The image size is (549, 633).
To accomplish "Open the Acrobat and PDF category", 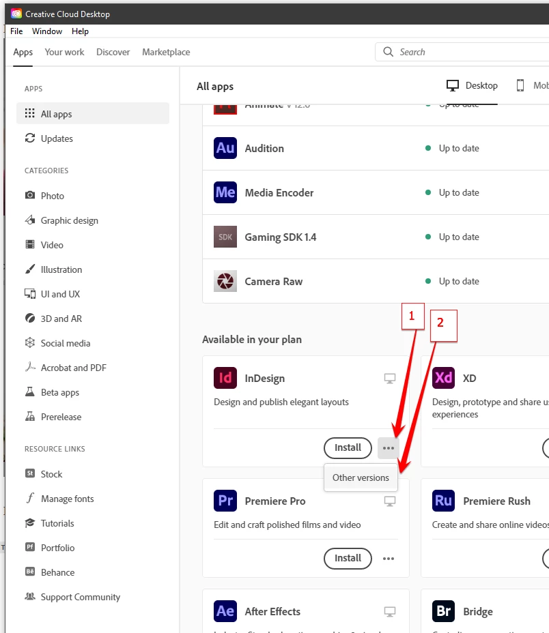I will click(x=74, y=368).
